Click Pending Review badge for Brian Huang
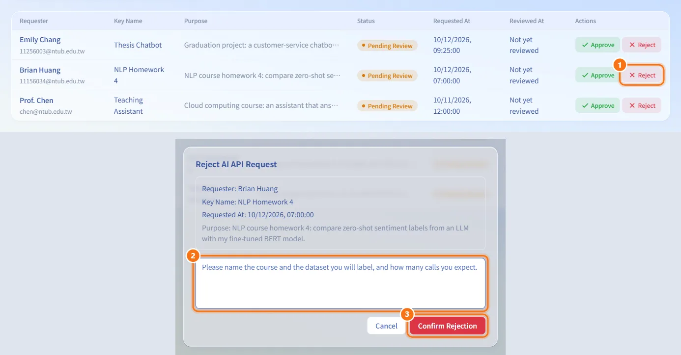Image resolution: width=681 pixels, height=355 pixels. [x=387, y=76]
